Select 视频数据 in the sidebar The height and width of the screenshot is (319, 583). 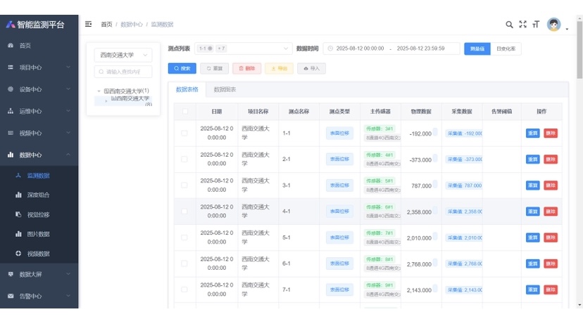[38, 254]
